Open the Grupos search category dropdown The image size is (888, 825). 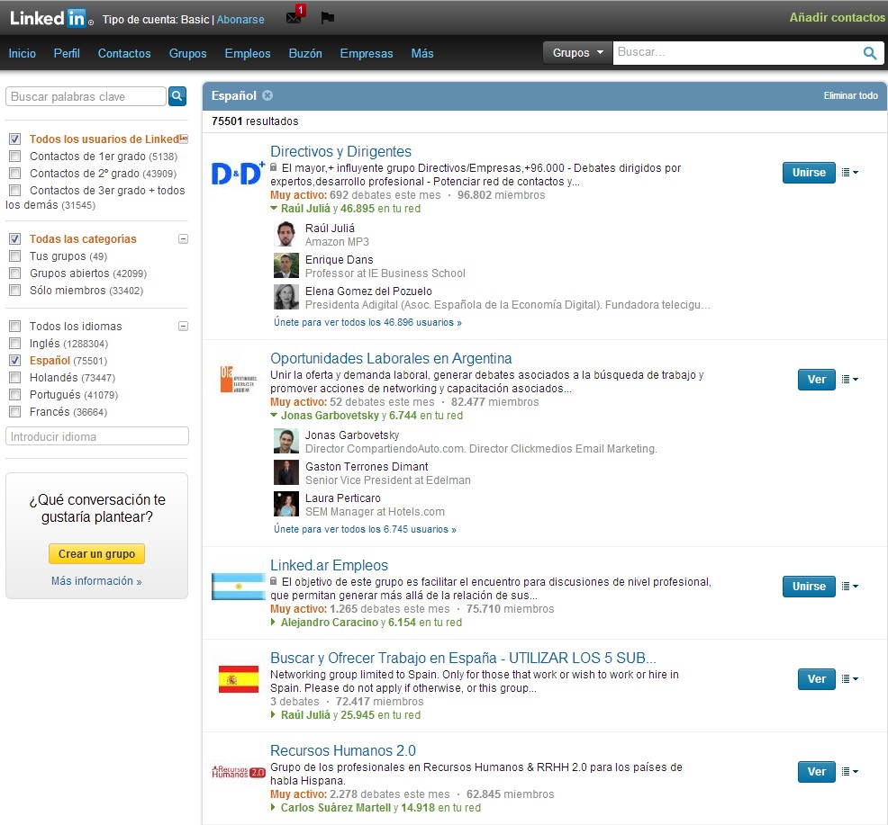577,52
